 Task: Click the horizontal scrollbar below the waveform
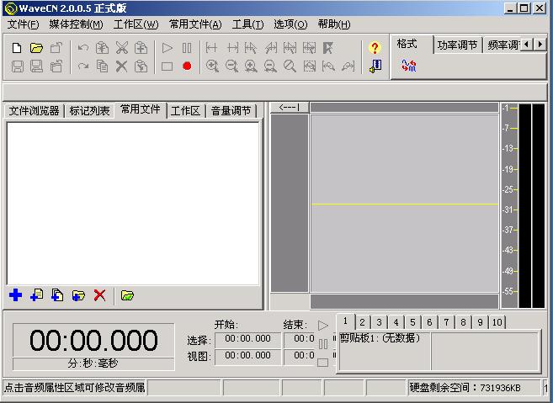(x=404, y=300)
